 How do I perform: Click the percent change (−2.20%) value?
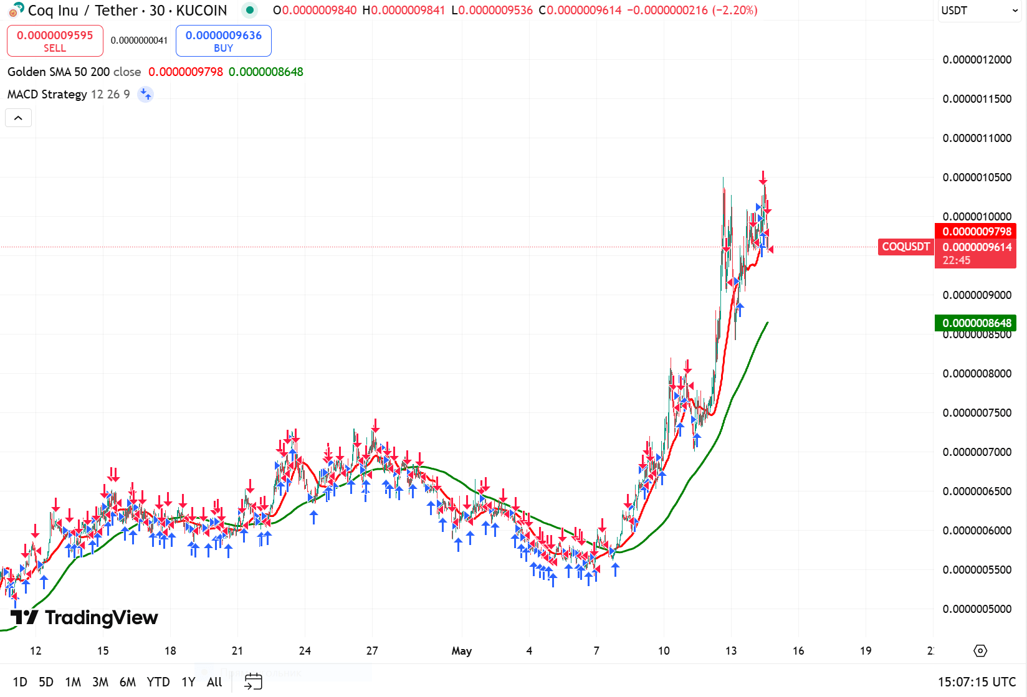tap(735, 11)
